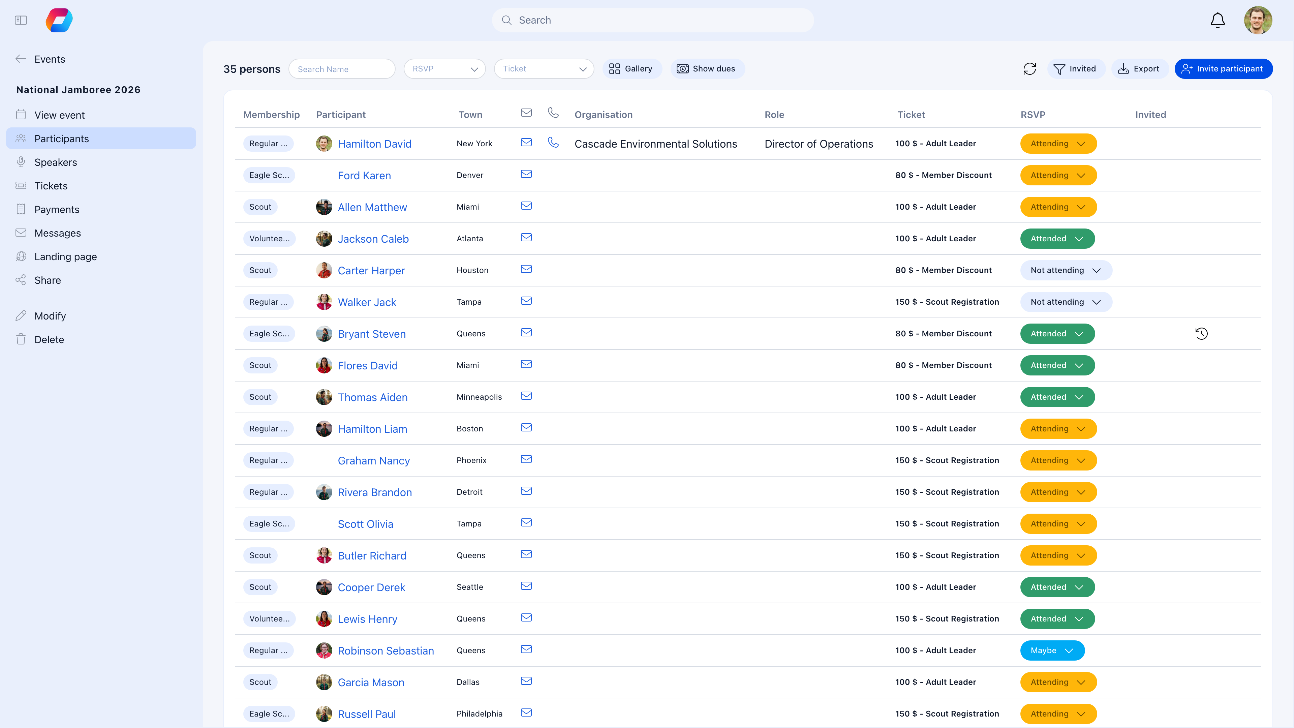The height and width of the screenshot is (728, 1294).
Task: Select the Payments sidebar icon
Action: pyautogui.click(x=21, y=210)
